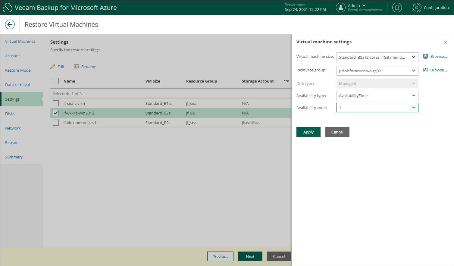This screenshot has width=454, height=266.
Task: Click the jfseadisks storage account cell
Action: point(251,123)
